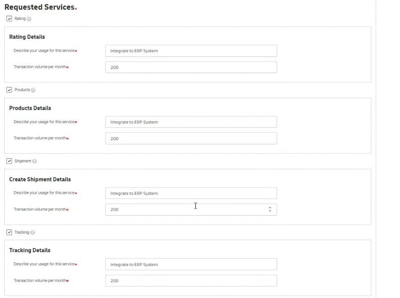The image size is (400, 298).
Task: Open help icon next to Rating
Action: (x=29, y=19)
